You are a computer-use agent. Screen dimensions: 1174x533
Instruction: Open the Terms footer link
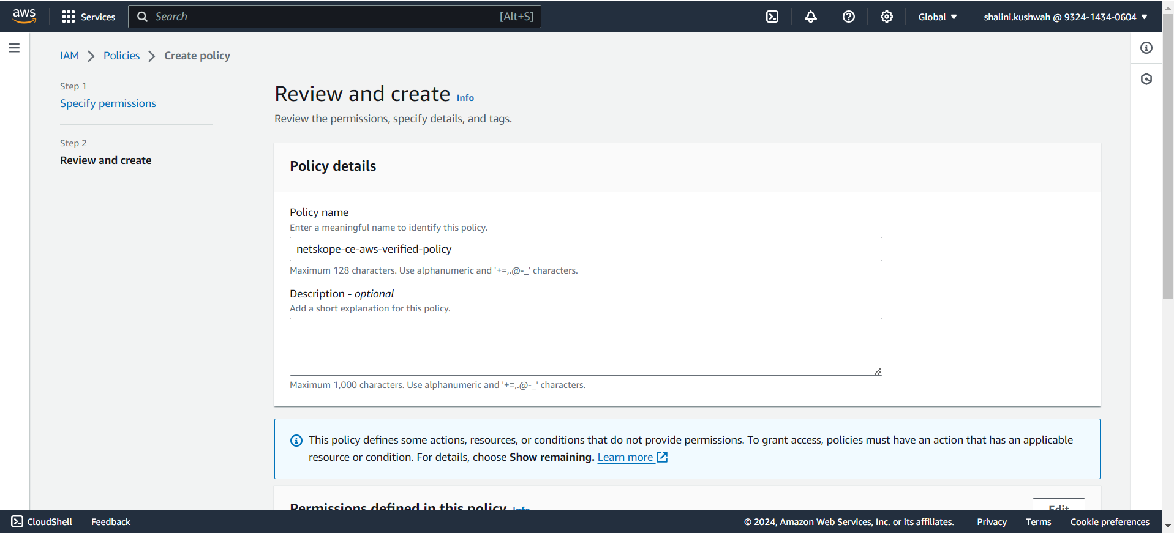[1039, 522]
